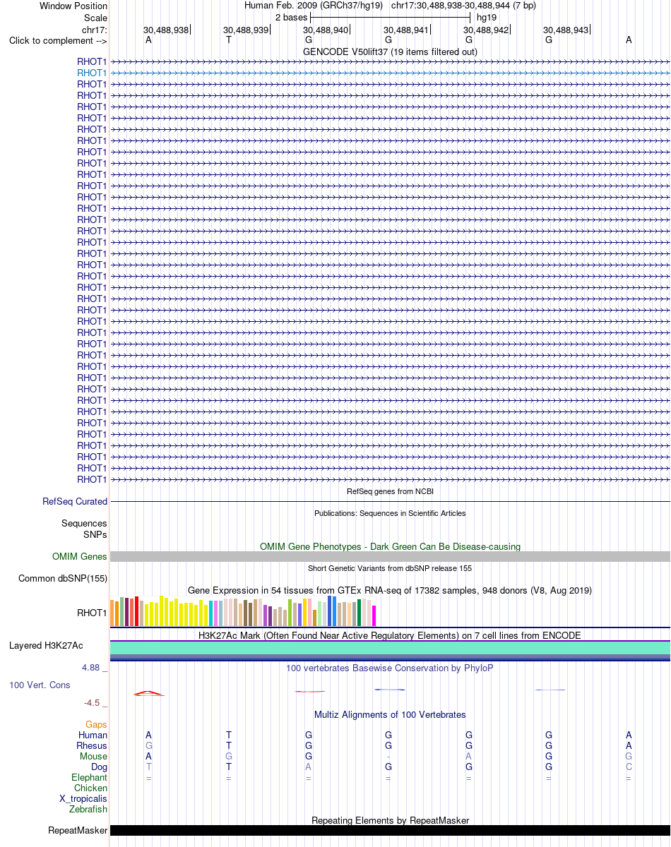Click base T in the complement sequence row
The height and width of the screenshot is (847, 671).
click(228, 40)
